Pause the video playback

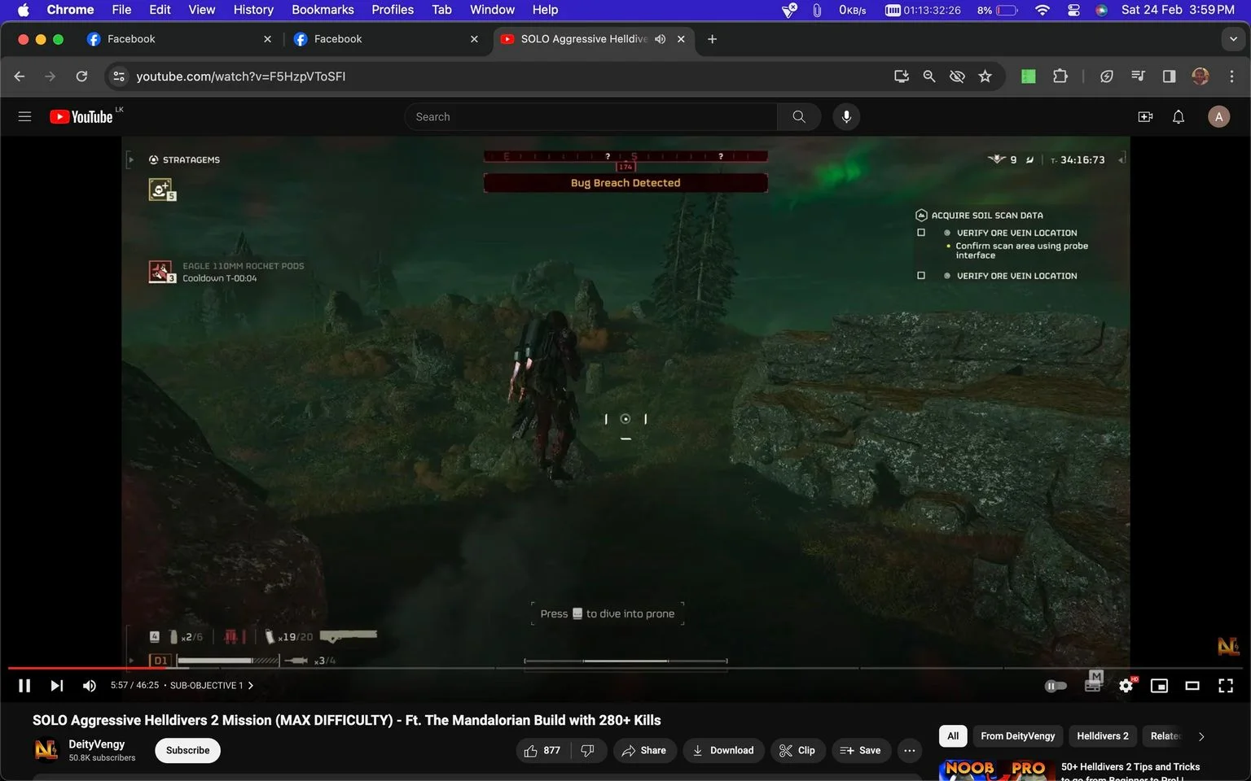pos(24,686)
